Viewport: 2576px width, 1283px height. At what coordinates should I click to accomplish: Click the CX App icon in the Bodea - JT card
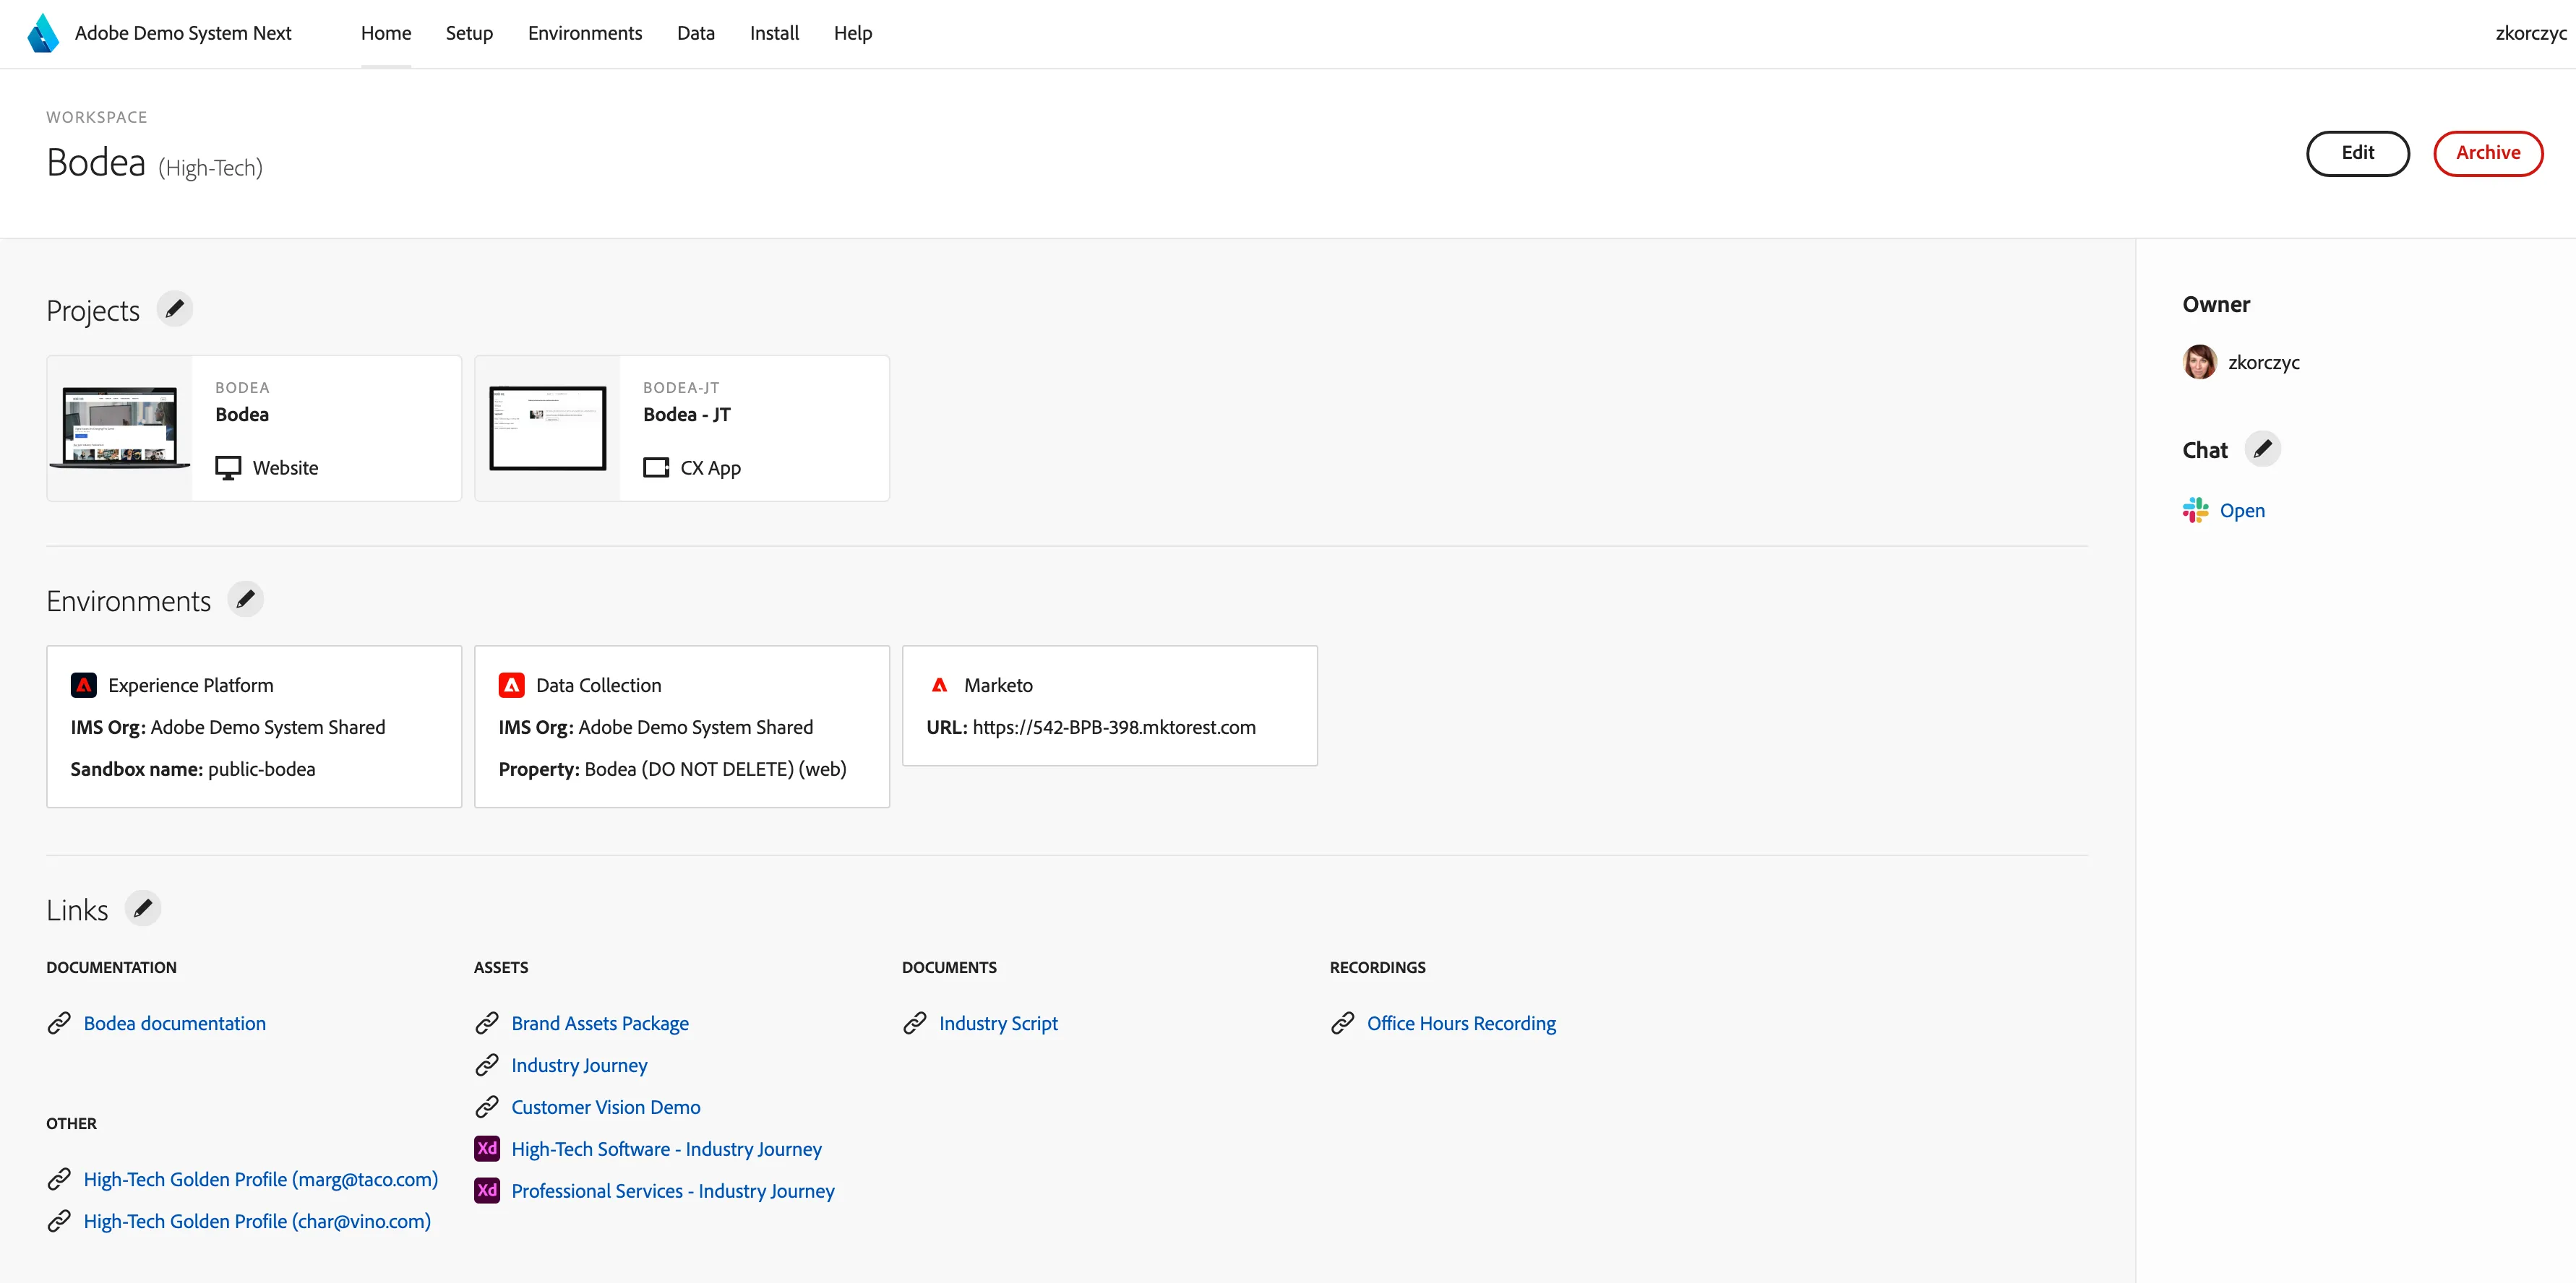(x=656, y=467)
